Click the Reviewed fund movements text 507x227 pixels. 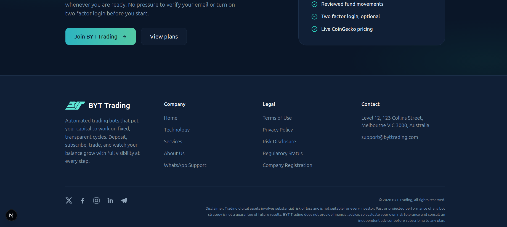pos(352,4)
